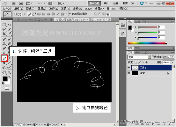176x127 pixels.
Task: Select the Pen tool in toolbox
Action: point(4,58)
